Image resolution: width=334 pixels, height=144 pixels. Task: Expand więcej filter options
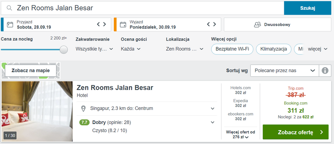pos(318,49)
